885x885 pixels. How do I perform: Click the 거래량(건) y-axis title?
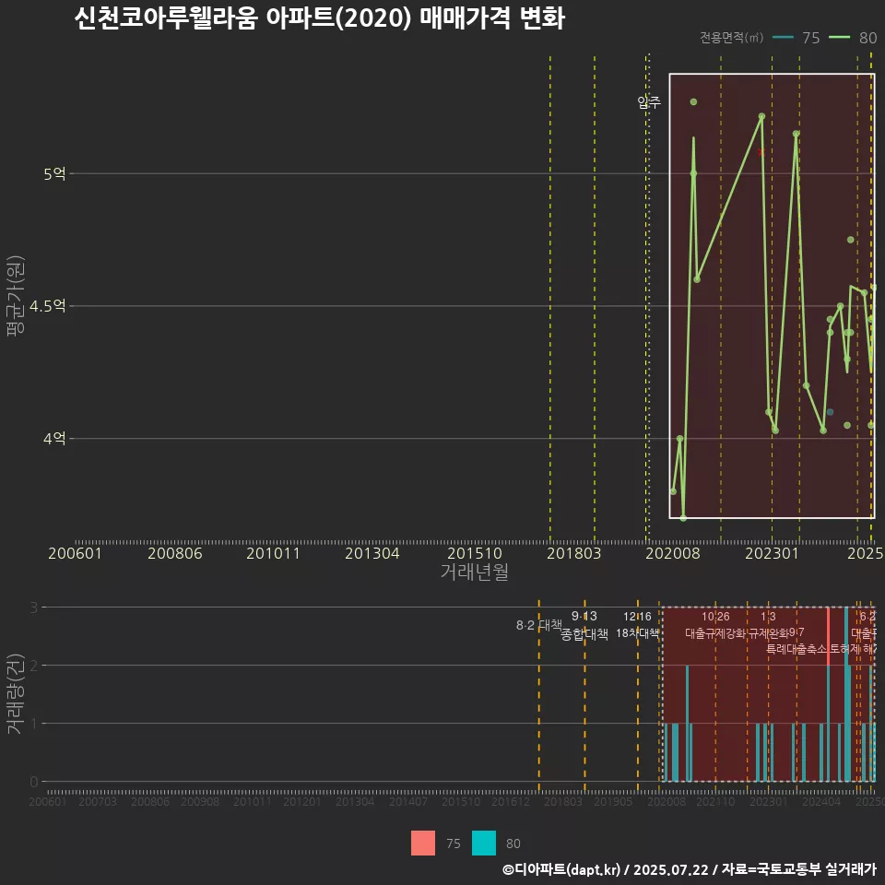[x=14, y=693]
